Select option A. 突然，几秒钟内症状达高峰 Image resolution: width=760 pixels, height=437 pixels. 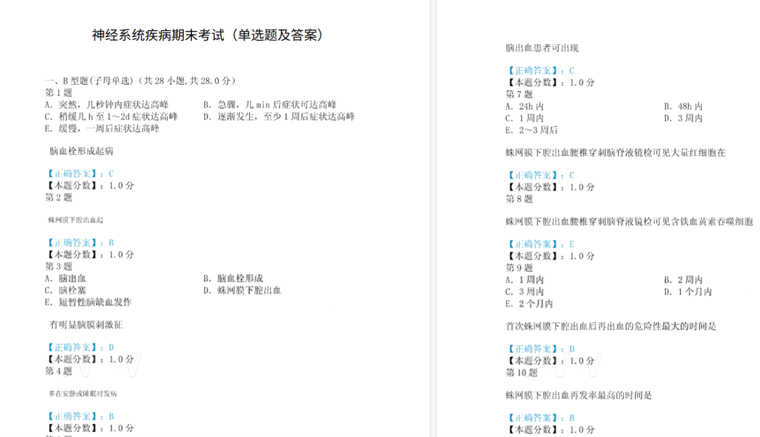[x=107, y=105]
